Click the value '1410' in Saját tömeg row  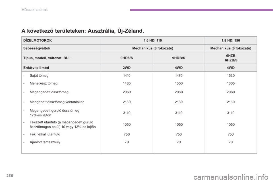127,76
